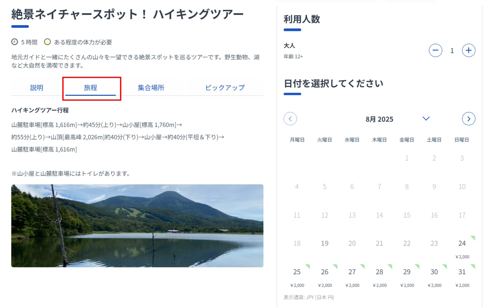The height and width of the screenshot is (307, 486).
Task: Click disabled date 22 in calendar
Action: [x=407, y=243]
